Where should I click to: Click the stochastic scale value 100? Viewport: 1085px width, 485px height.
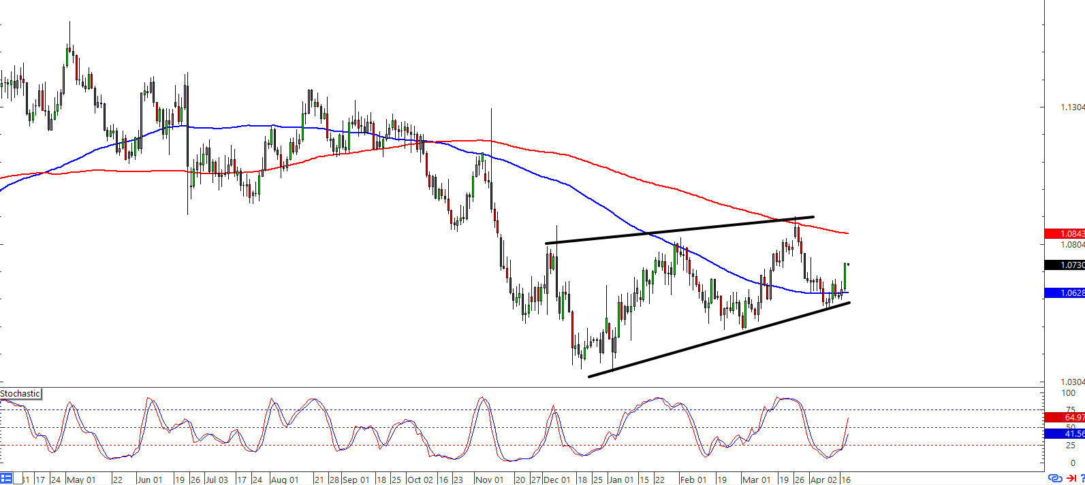click(1069, 393)
